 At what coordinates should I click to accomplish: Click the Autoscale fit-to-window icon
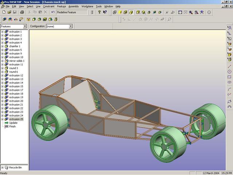(180, 12)
